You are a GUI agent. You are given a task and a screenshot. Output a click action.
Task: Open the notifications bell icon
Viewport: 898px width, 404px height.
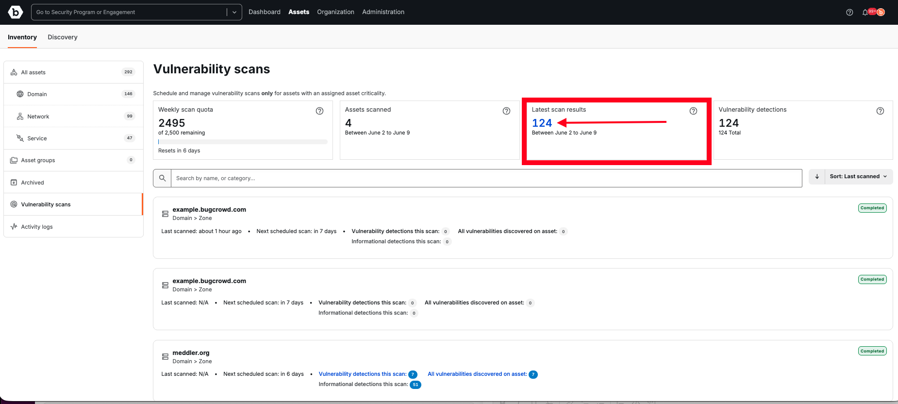tap(865, 13)
